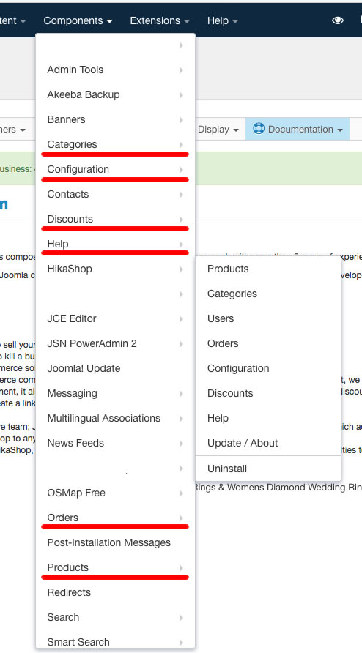
Task: Choose Products in the Components dropdown list
Action: (115, 568)
